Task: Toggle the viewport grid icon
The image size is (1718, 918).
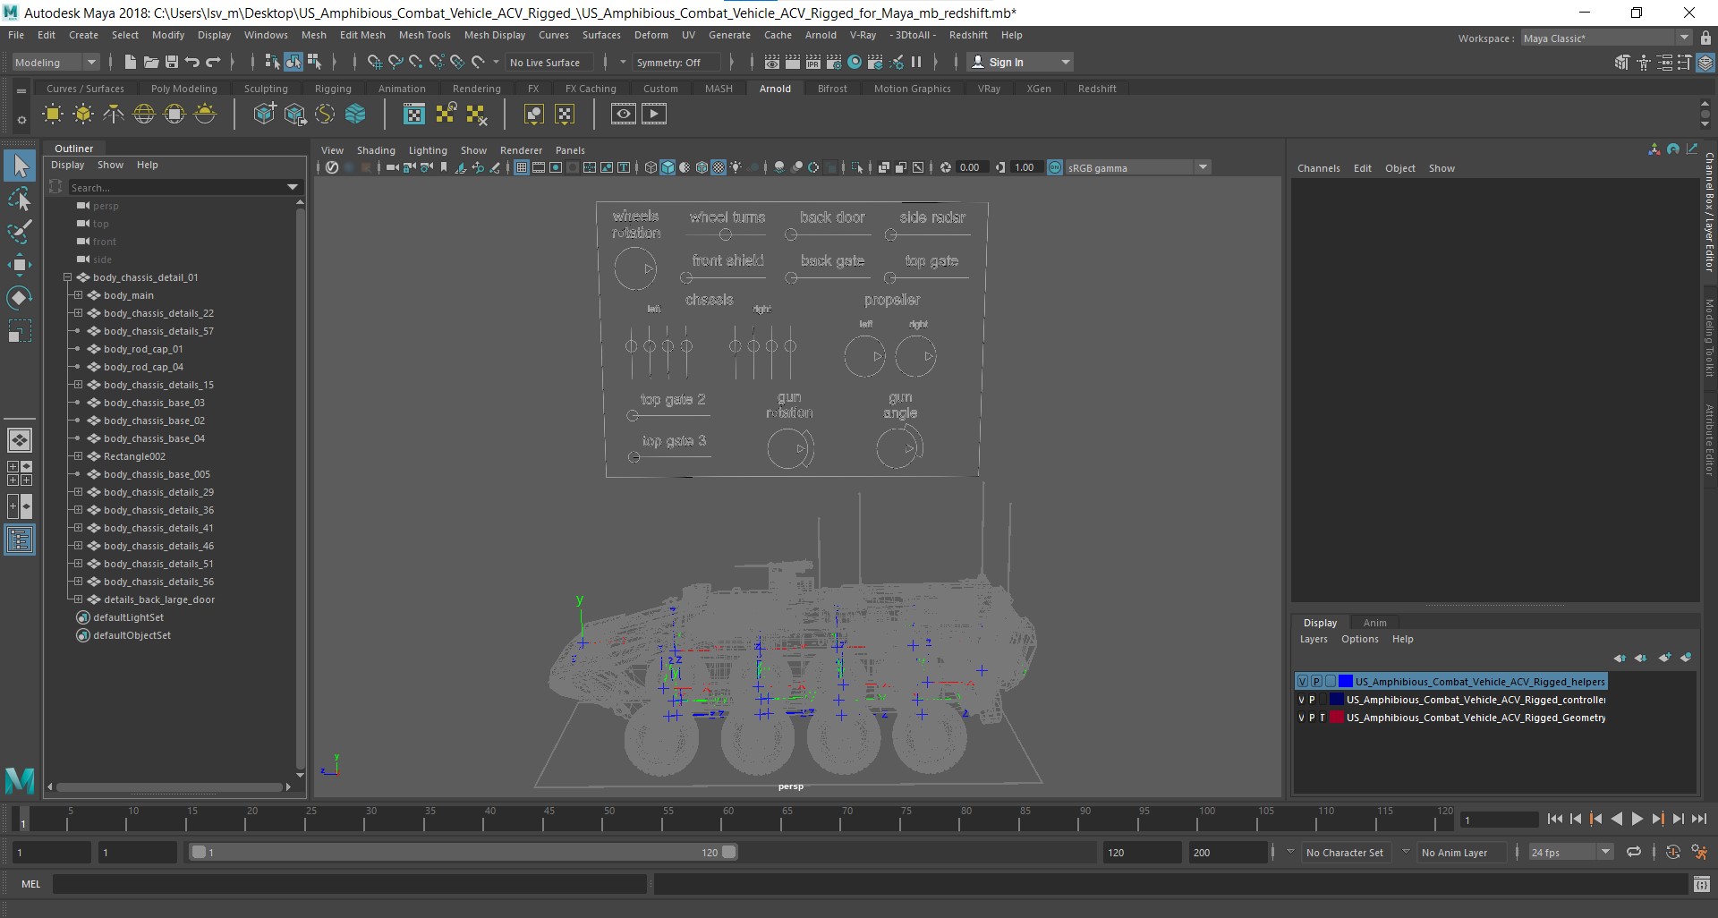Action: (x=522, y=167)
